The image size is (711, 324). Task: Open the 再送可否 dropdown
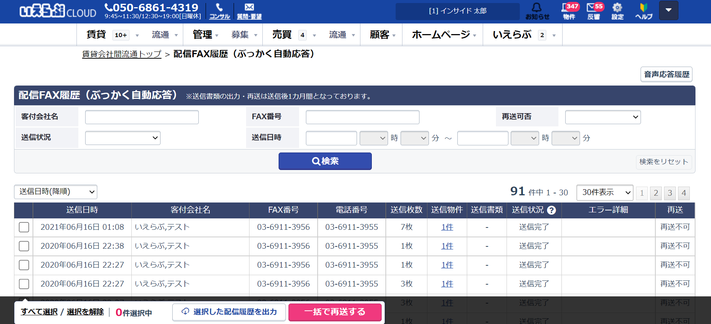[603, 117]
